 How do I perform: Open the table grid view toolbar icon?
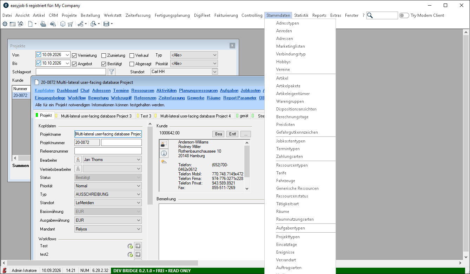12,24
